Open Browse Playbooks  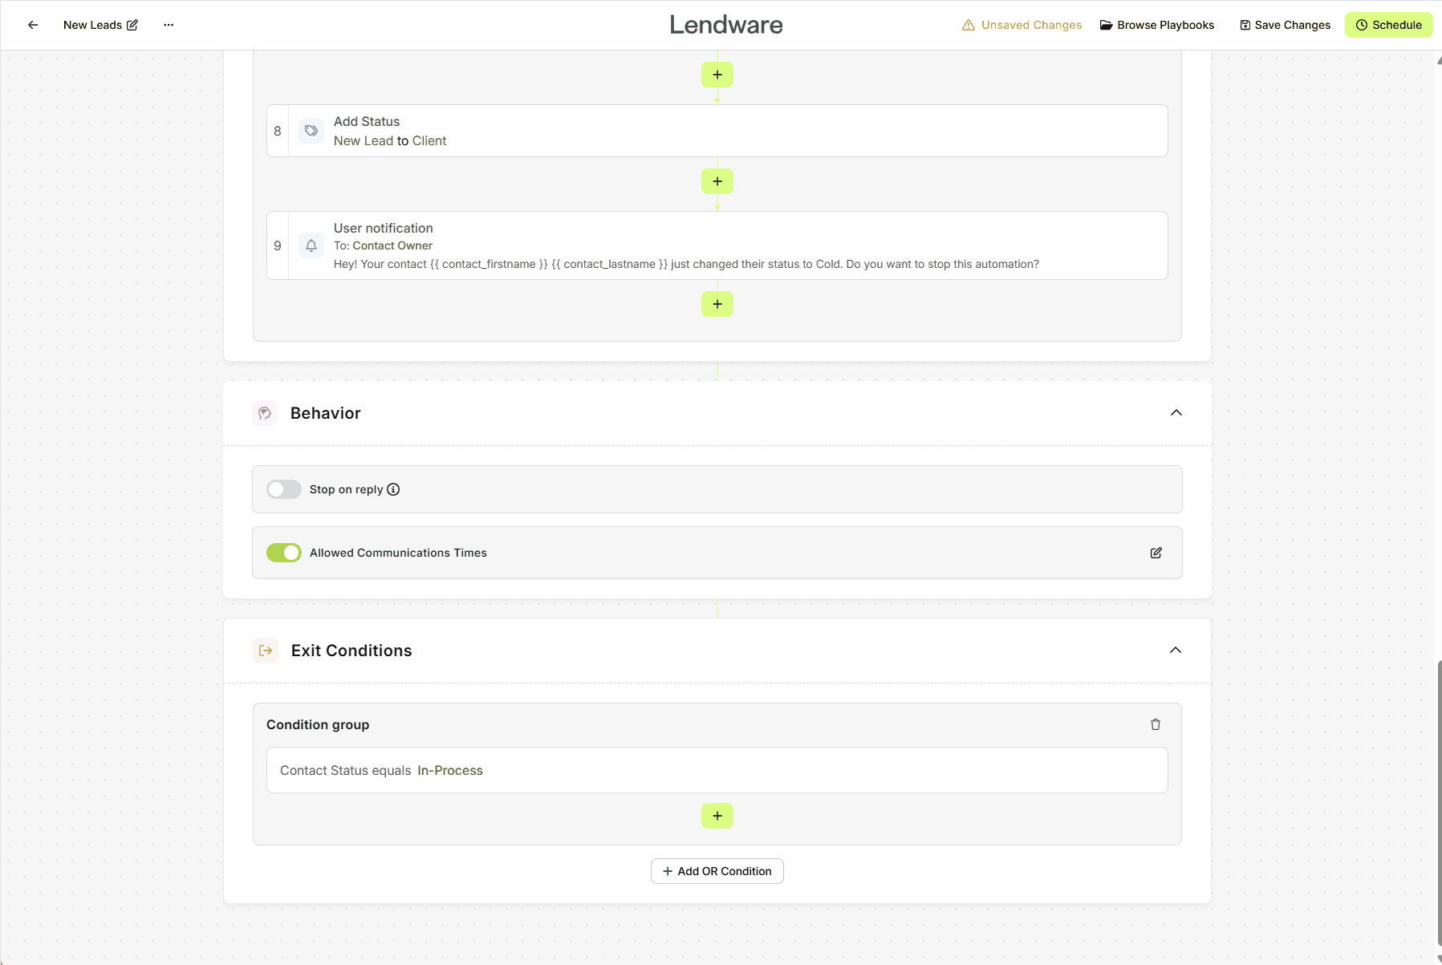pyautogui.click(x=1157, y=25)
